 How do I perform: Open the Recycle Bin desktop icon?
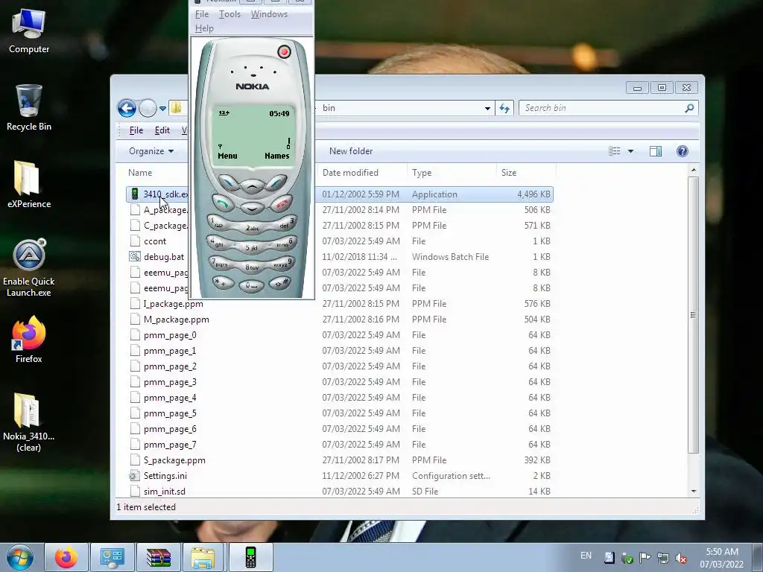(x=29, y=108)
